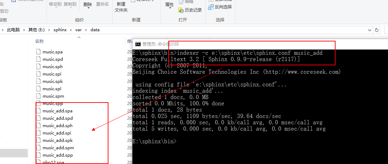Click 新建文件夹 (New folder) button
The image size is (388, 164).
pyautogui.click(x=121, y=7)
